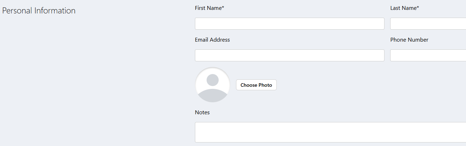Click the empty area right of Choose Photo
Screen dimensions: 466x146
[354, 85]
